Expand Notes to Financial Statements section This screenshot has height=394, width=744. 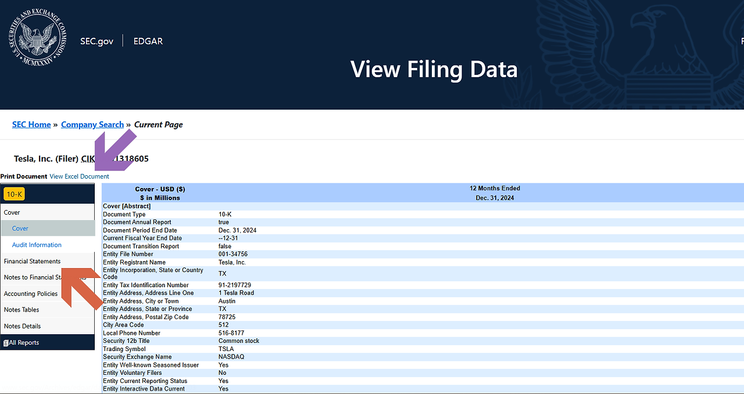(x=47, y=277)
